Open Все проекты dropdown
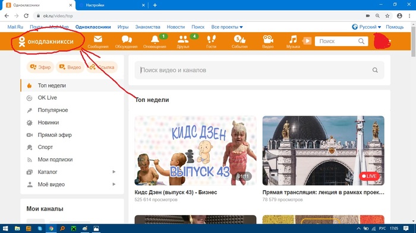 [x=227, y=27]
